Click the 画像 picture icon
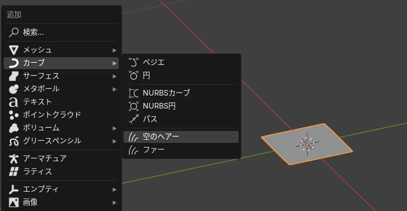The width and height of the screenshot is (407, 211). (14, 202)
